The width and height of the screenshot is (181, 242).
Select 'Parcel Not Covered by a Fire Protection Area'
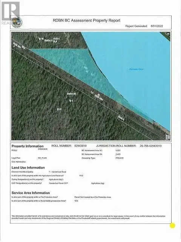point(93,197)
